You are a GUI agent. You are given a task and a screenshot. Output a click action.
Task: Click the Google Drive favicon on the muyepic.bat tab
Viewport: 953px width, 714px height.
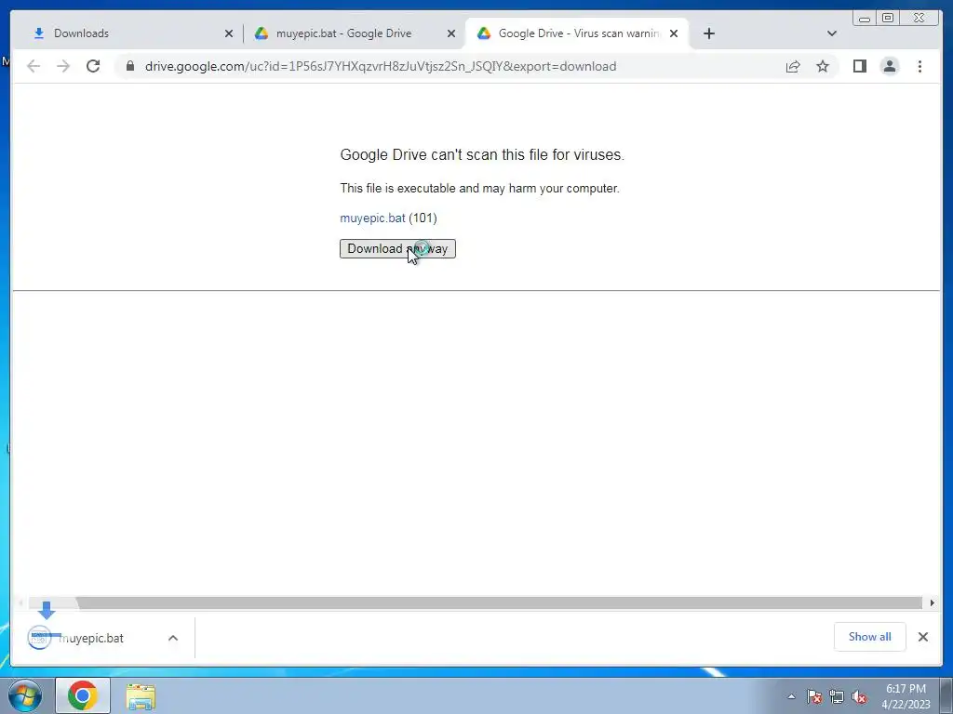pyautogui.click(x=262, y=33)
